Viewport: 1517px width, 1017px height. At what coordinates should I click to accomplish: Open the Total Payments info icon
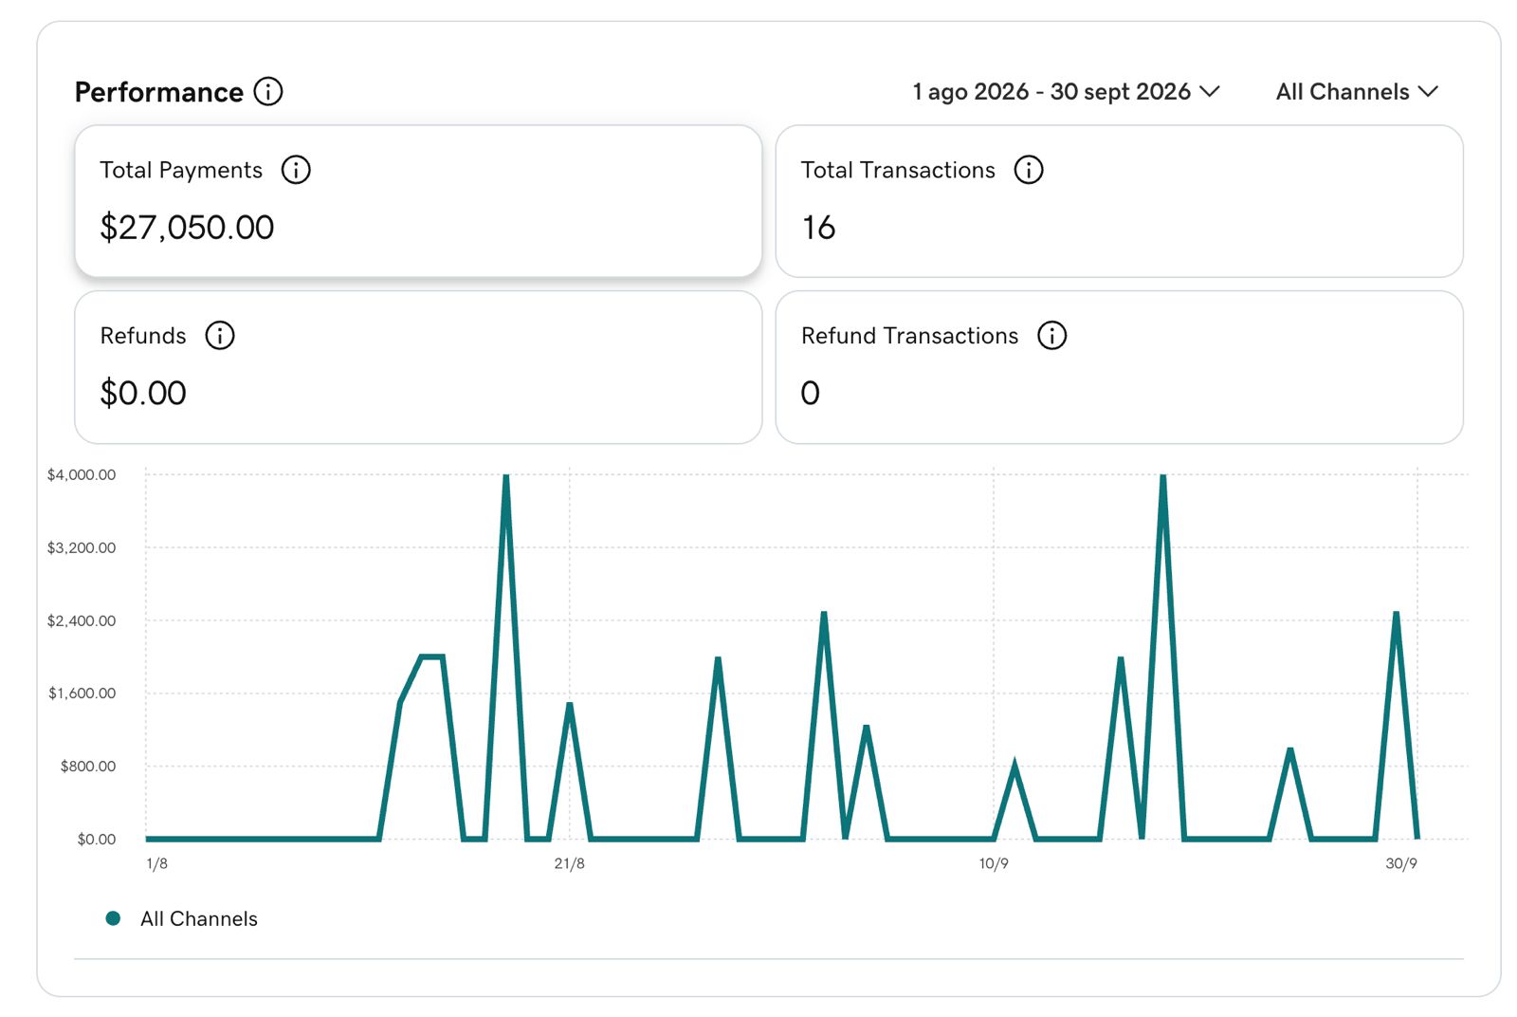296,170
